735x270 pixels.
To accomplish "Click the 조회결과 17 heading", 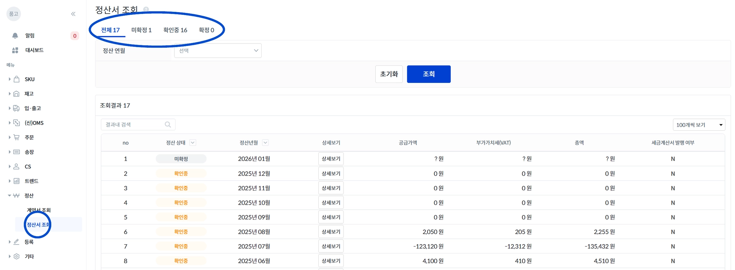I will coord(115,106).
